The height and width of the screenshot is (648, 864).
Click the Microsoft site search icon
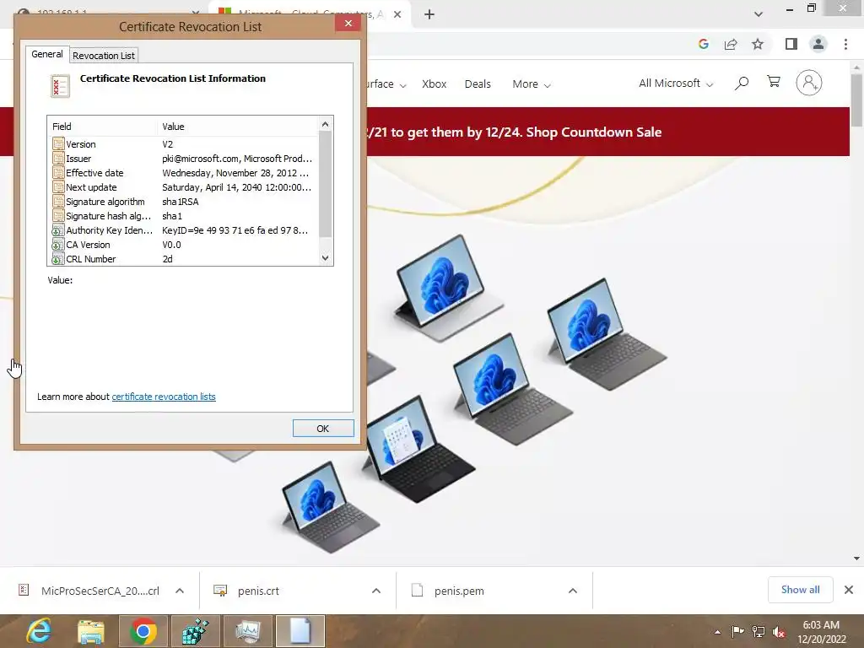[742, 84]
